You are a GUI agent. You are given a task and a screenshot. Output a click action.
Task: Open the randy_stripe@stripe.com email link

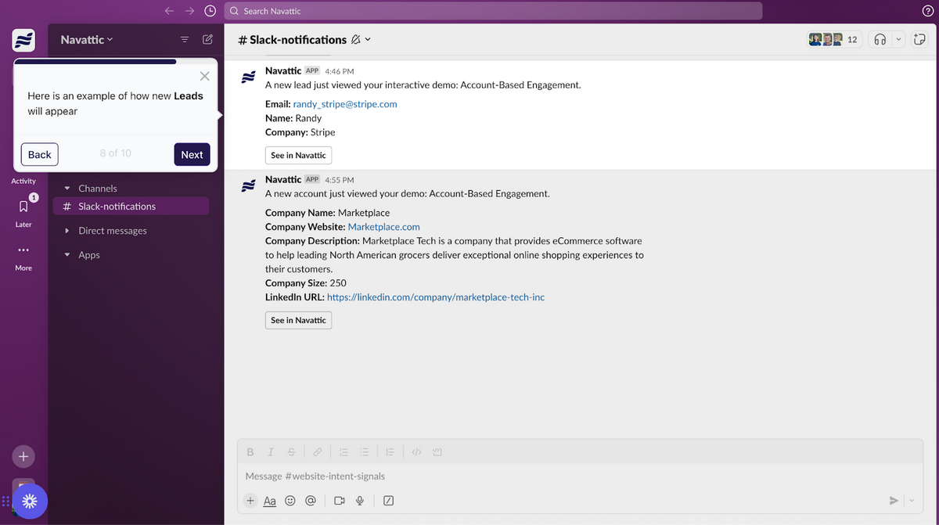(345, 103)
